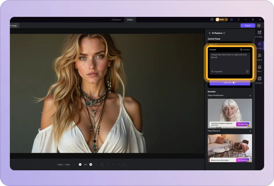
Task: Expand the Object Modification example section
Action: pyautogui.click(x=250, y=95)
